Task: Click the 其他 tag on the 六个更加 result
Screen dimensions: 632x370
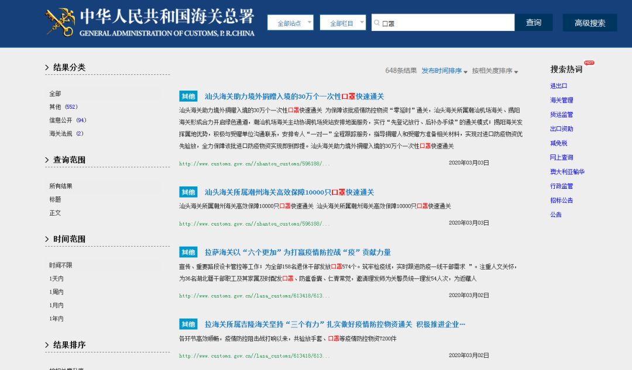Action: 188,252
